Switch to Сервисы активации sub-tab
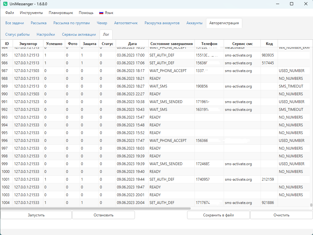Screen dimensions: 313x235 tap(79, 34)
